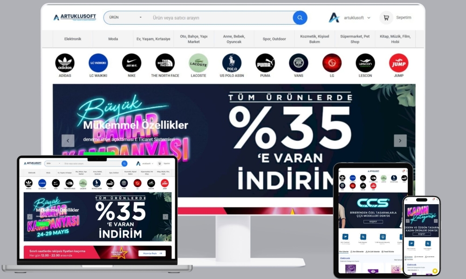Open the cart icon on the laptop screen
This screenshot has width=466, height=279.
[x=159, y=163]
